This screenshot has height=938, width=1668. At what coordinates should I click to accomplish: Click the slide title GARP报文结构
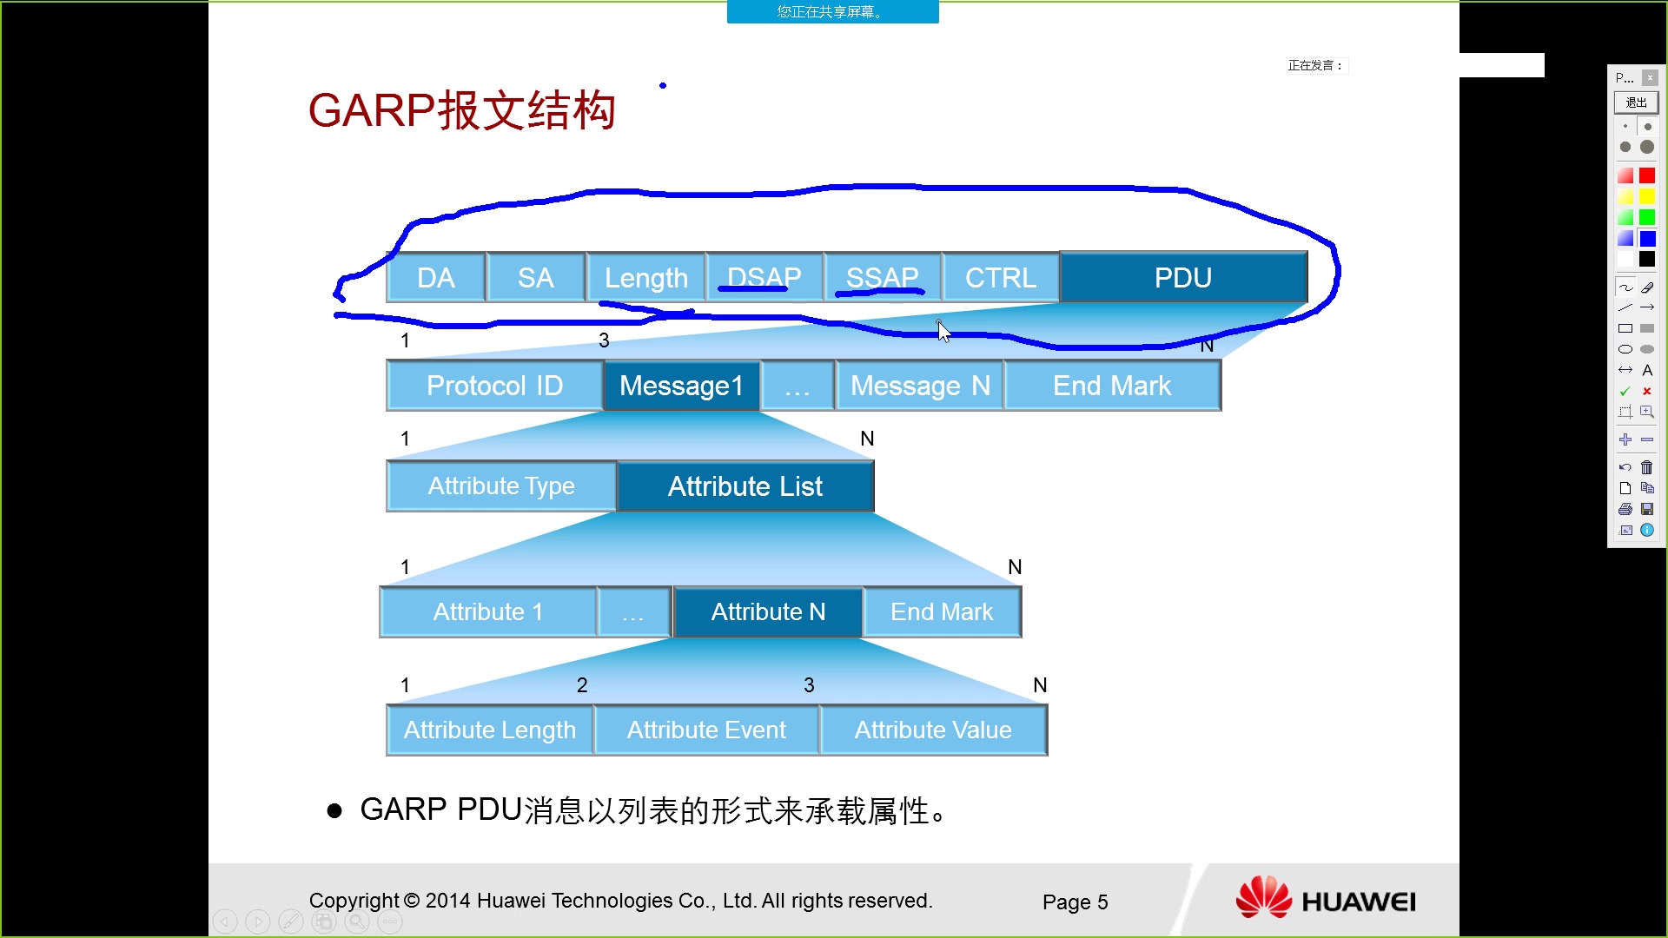[x=462, y=110]
